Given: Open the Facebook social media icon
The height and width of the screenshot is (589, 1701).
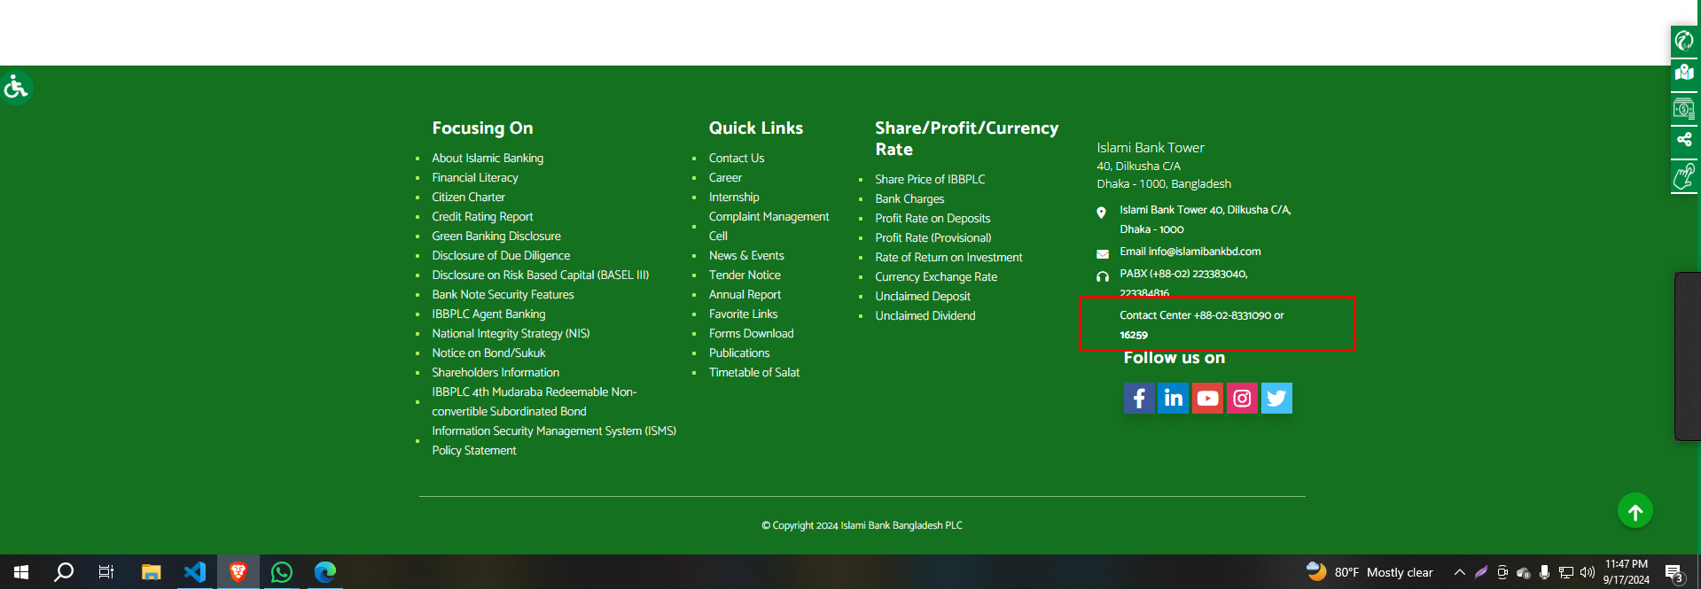Looking at the screenshot, I should (1139, 399).
